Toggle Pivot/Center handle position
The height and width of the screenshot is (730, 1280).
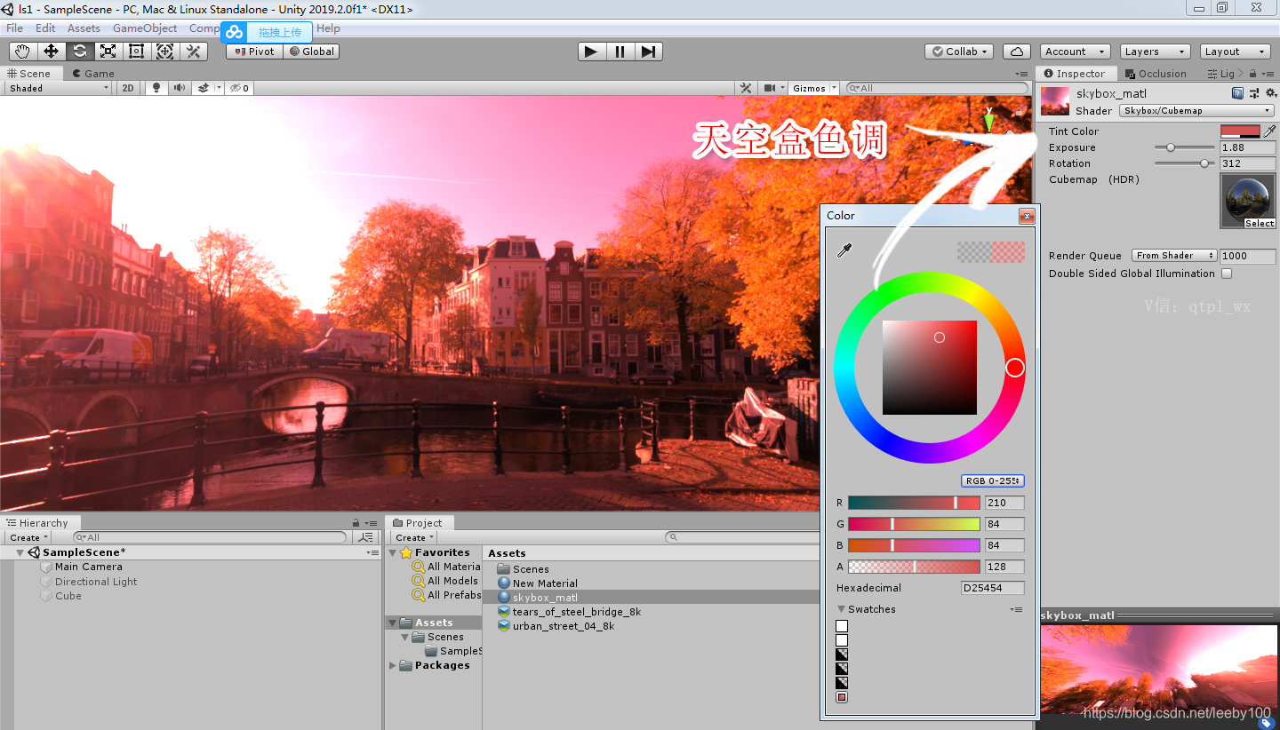click(254, 52)
